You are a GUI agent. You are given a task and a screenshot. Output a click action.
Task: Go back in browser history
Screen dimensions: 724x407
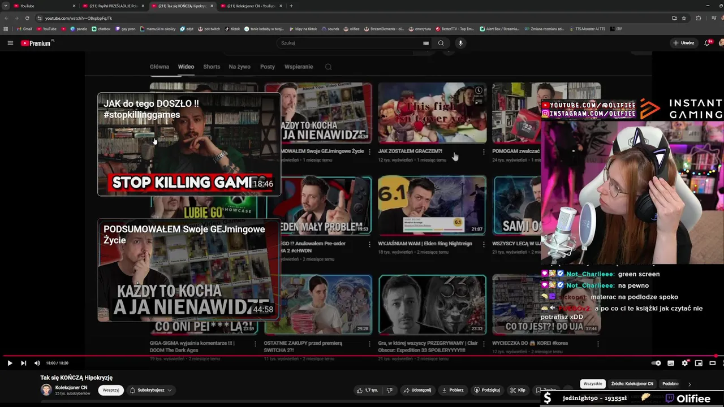[x=6, y=18]
